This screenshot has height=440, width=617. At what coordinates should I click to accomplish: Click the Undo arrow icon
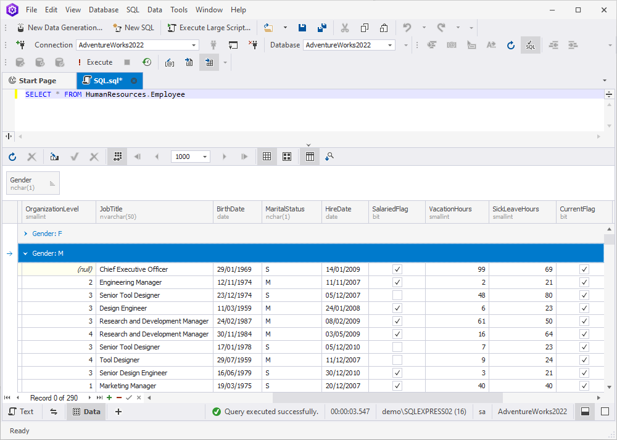coord(407,28)
